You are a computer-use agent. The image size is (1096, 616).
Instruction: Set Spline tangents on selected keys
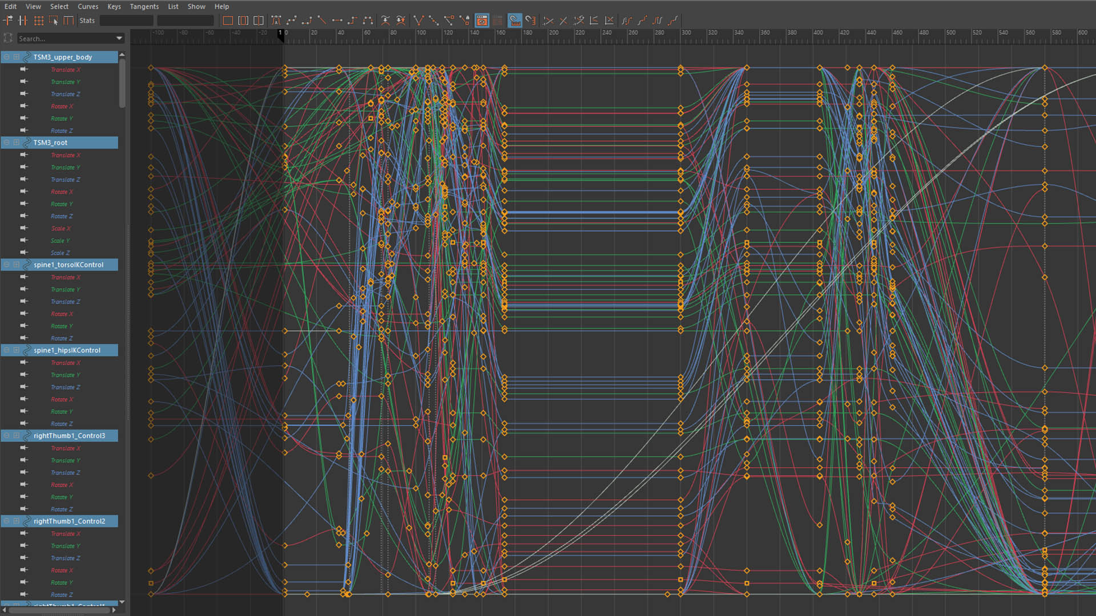(291, 21)
